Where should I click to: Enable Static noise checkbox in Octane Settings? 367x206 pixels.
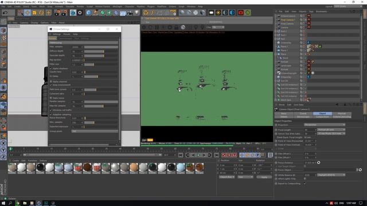tap(51, 98)
